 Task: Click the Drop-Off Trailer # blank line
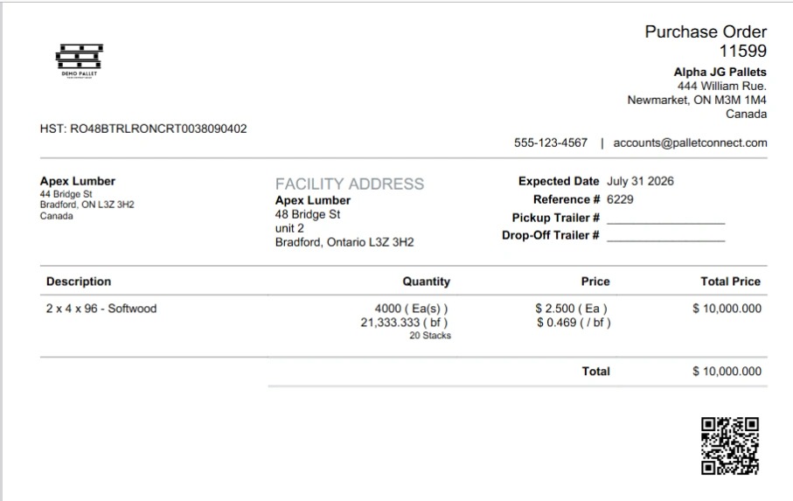(665, 236)
